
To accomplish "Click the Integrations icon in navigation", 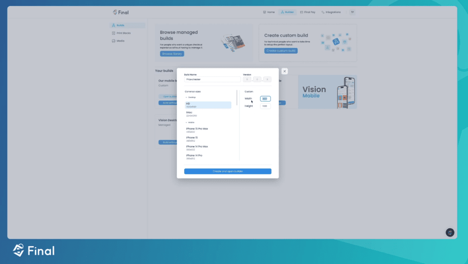I will (323, 12).
